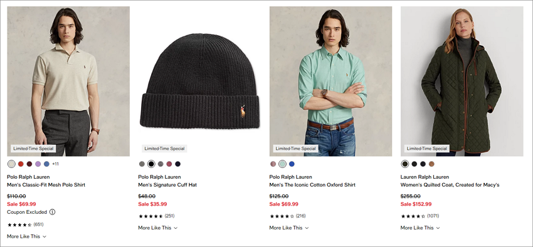This screenshot has height=247, width=533.
Task: Open Women's Quilted Coat product link
Action: pos(450,185)
